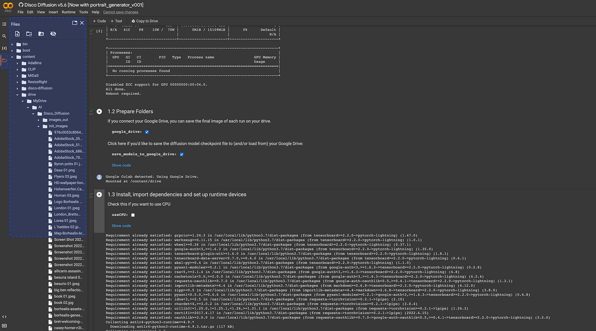The image size is (596, 331).
Task: Add a new Code cell
Action: click(x=99, y=21)
